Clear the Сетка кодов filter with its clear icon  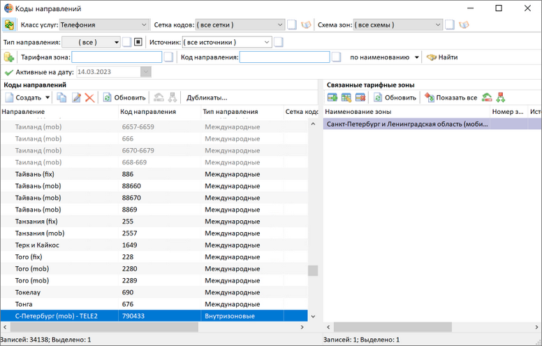(x=292, y=24)
